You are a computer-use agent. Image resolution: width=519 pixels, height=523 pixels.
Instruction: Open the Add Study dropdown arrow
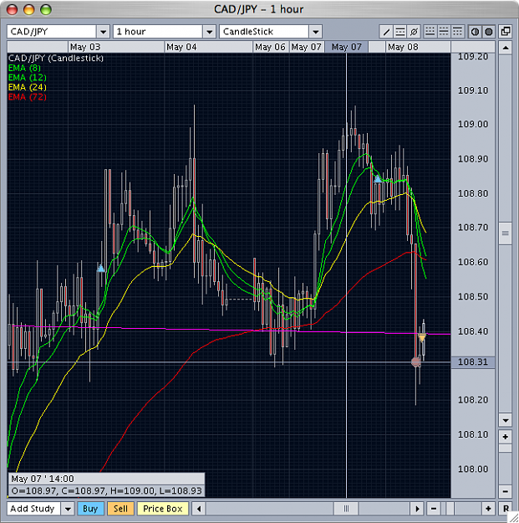(x=68, y=509)
